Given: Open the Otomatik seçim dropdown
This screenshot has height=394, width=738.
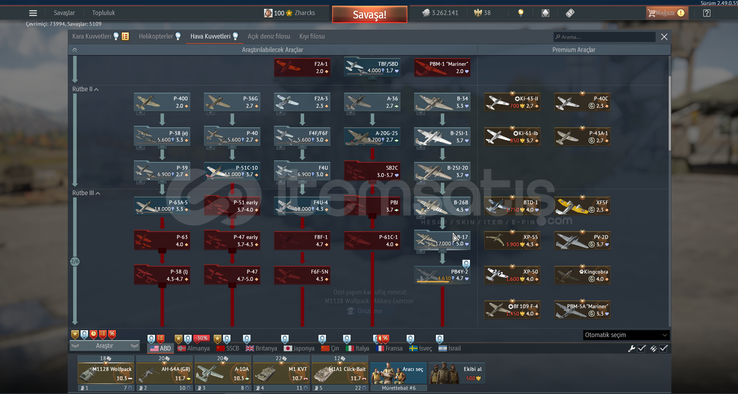Looking at the screenshot, I should point(626,335).
